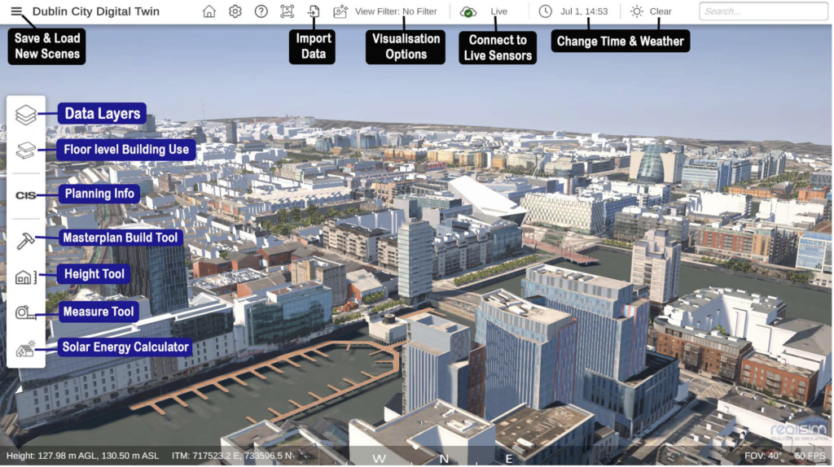
Task: Click the screenshot capture frame icon
Action: tap(288, 11)
